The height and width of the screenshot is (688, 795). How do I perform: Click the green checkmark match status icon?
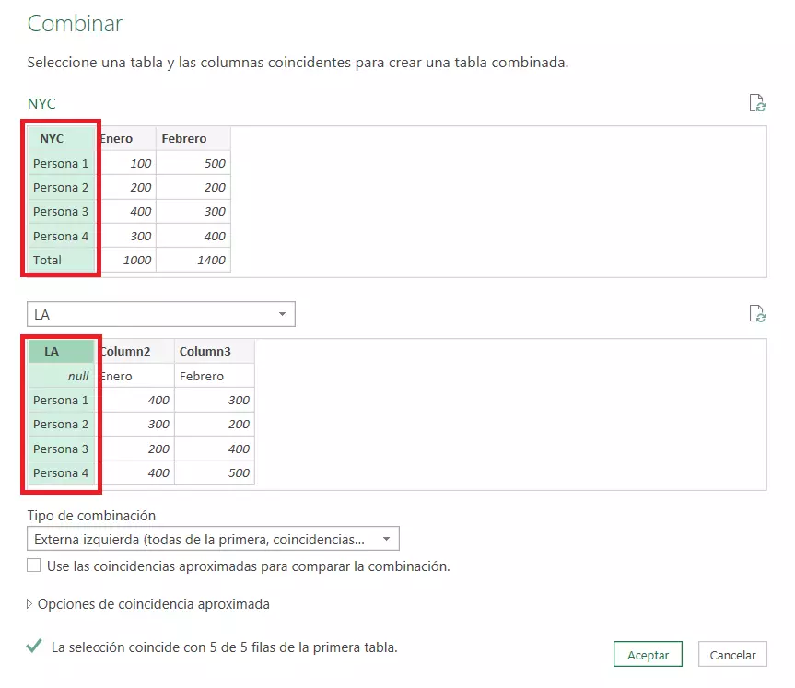point(34,647)
